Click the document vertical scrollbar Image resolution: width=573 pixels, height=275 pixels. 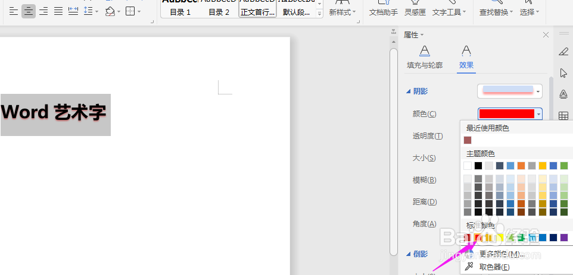click(x=394, y=151)
